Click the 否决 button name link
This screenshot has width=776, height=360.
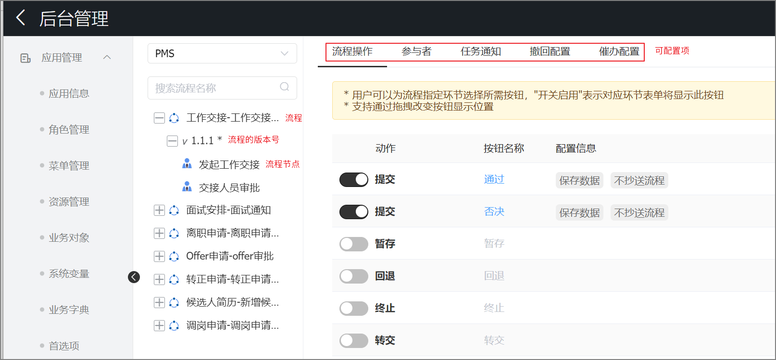(x=494, y=211)
